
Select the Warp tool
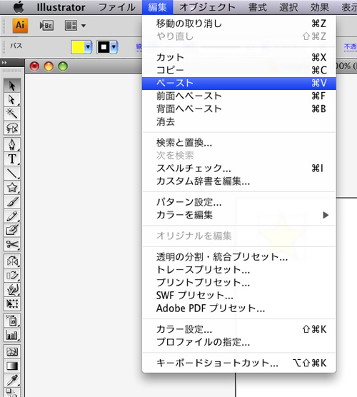tap(12, 289)
